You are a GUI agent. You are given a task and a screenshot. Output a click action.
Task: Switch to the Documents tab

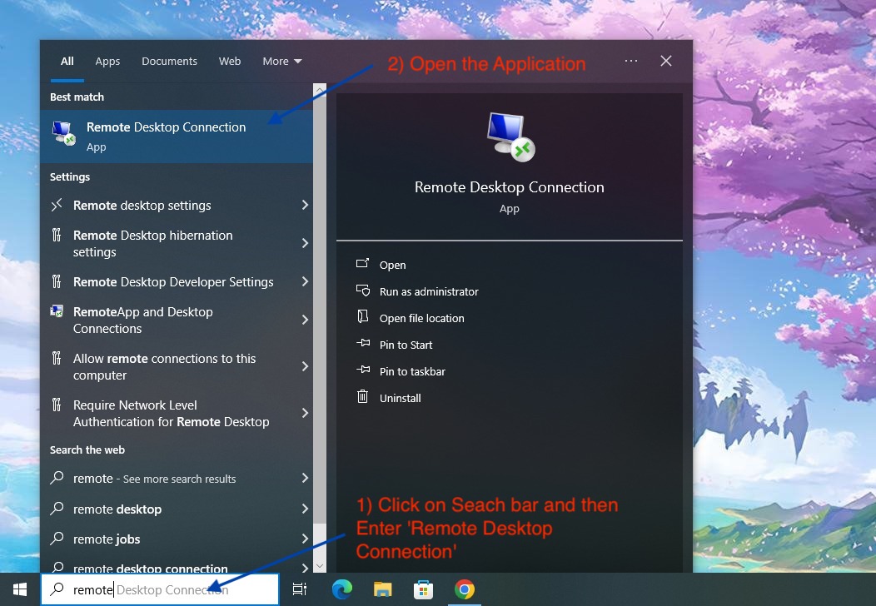point(169,61)
